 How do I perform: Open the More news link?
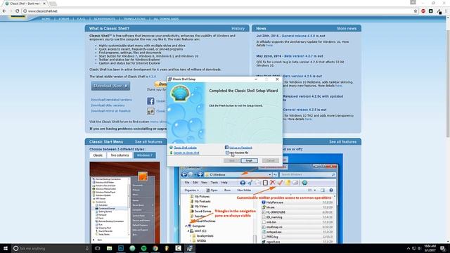pos(347,28)
